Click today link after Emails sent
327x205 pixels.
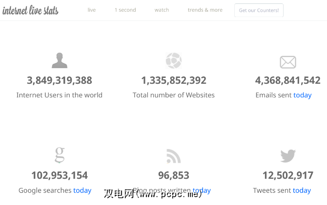point(303,95)
